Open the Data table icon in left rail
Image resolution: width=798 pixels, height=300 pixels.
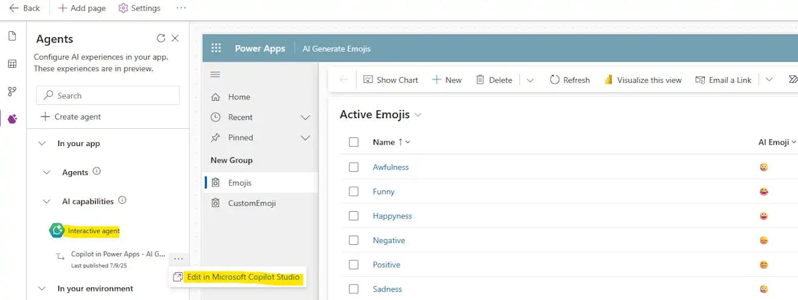click(x=12, y=64)
